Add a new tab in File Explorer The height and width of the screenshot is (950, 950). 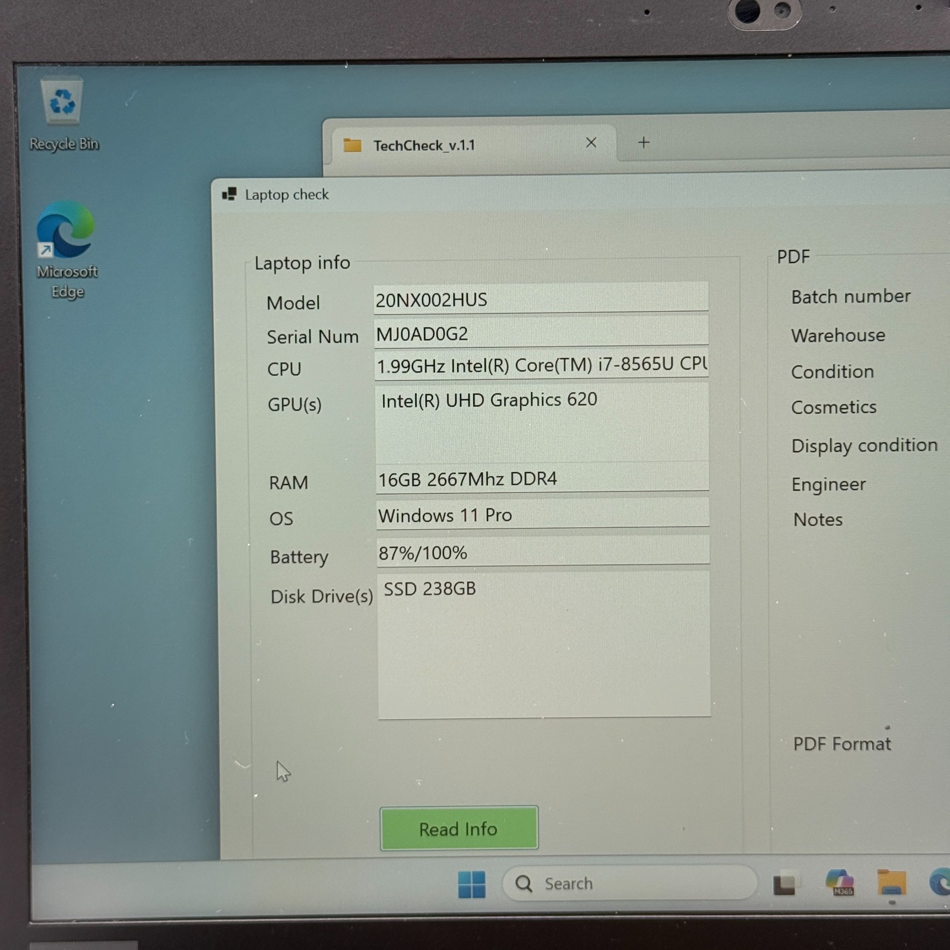644,142
